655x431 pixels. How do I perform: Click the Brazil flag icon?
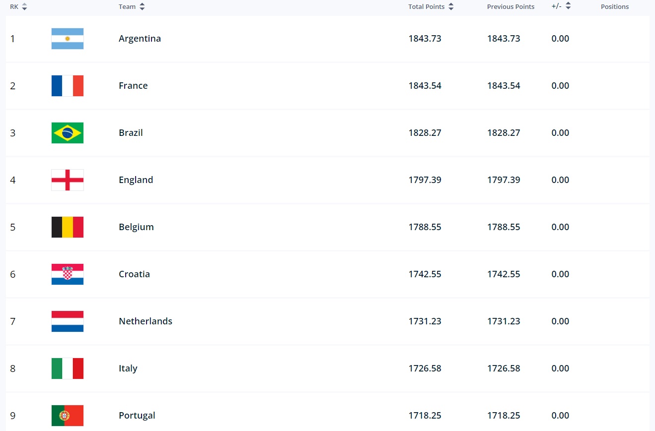(67, 132)
